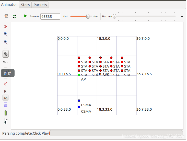The width and height of the screenshot is (187, 141).
Task: Click the 36.7,0.0 grid label
Action: tap(143, 39)
